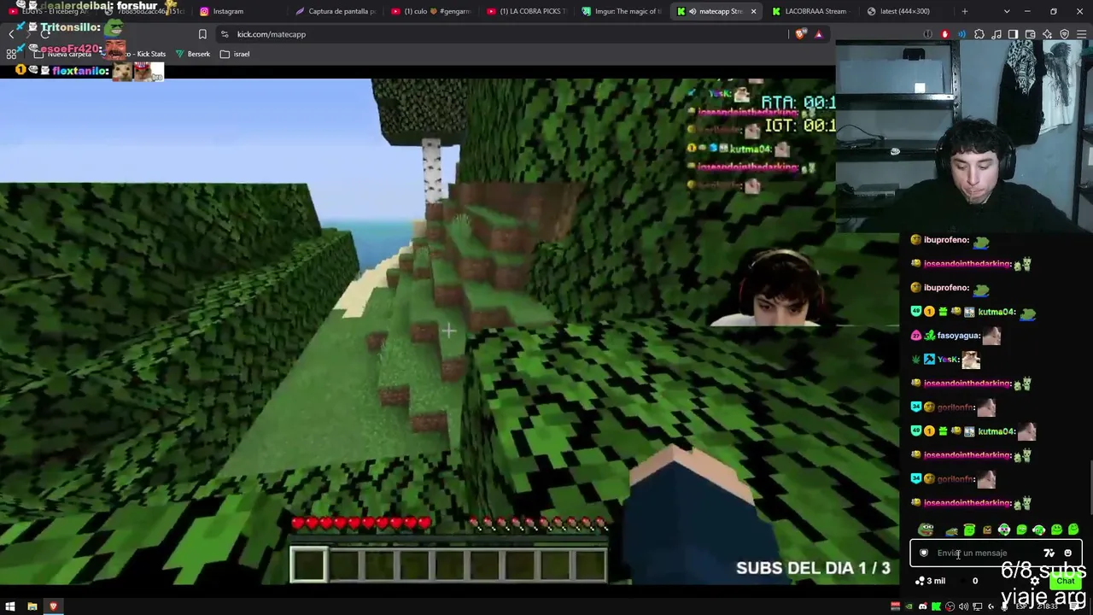Open the green Kick tray icon
1093x615 pixels.
(x=937, y=606)
